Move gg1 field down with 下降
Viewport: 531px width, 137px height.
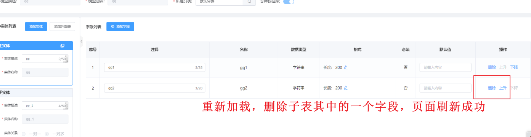pos(514,67)
